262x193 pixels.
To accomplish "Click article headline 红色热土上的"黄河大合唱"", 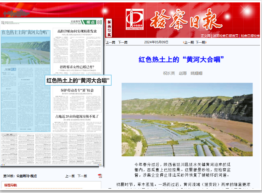I will [181, 59].
